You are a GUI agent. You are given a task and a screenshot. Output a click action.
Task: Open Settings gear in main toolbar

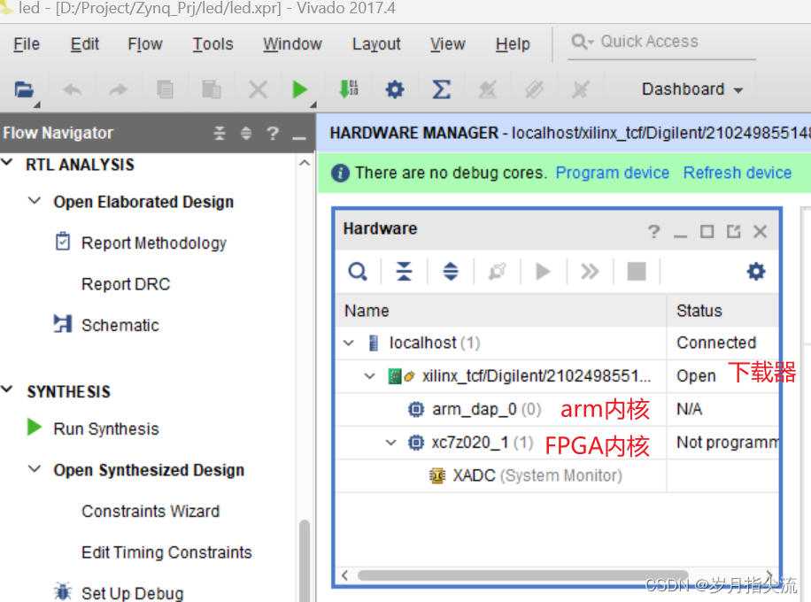point(395,89)
